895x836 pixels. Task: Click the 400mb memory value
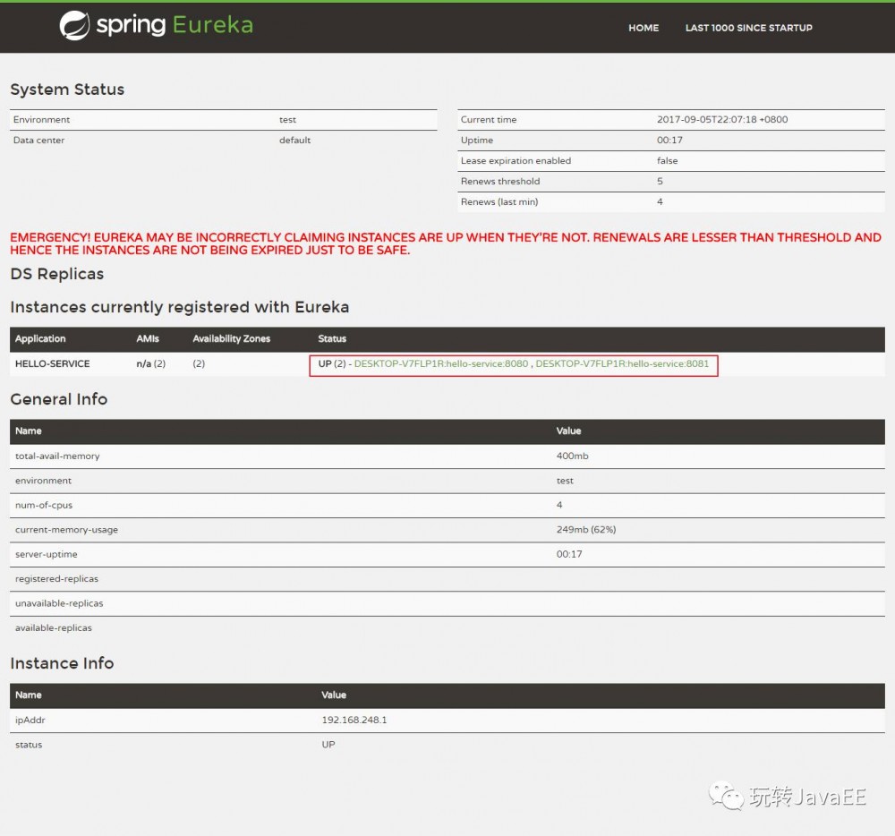point(572,456)
